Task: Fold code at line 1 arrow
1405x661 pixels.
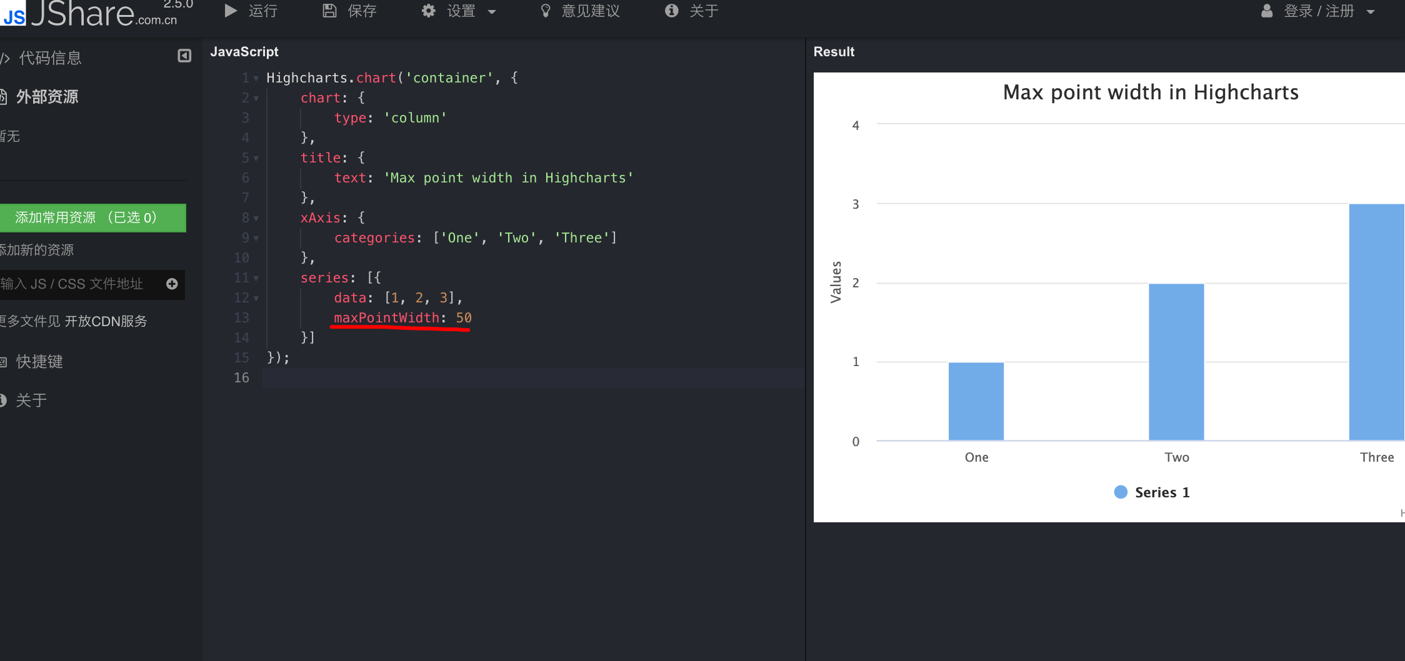Action: 256,79
